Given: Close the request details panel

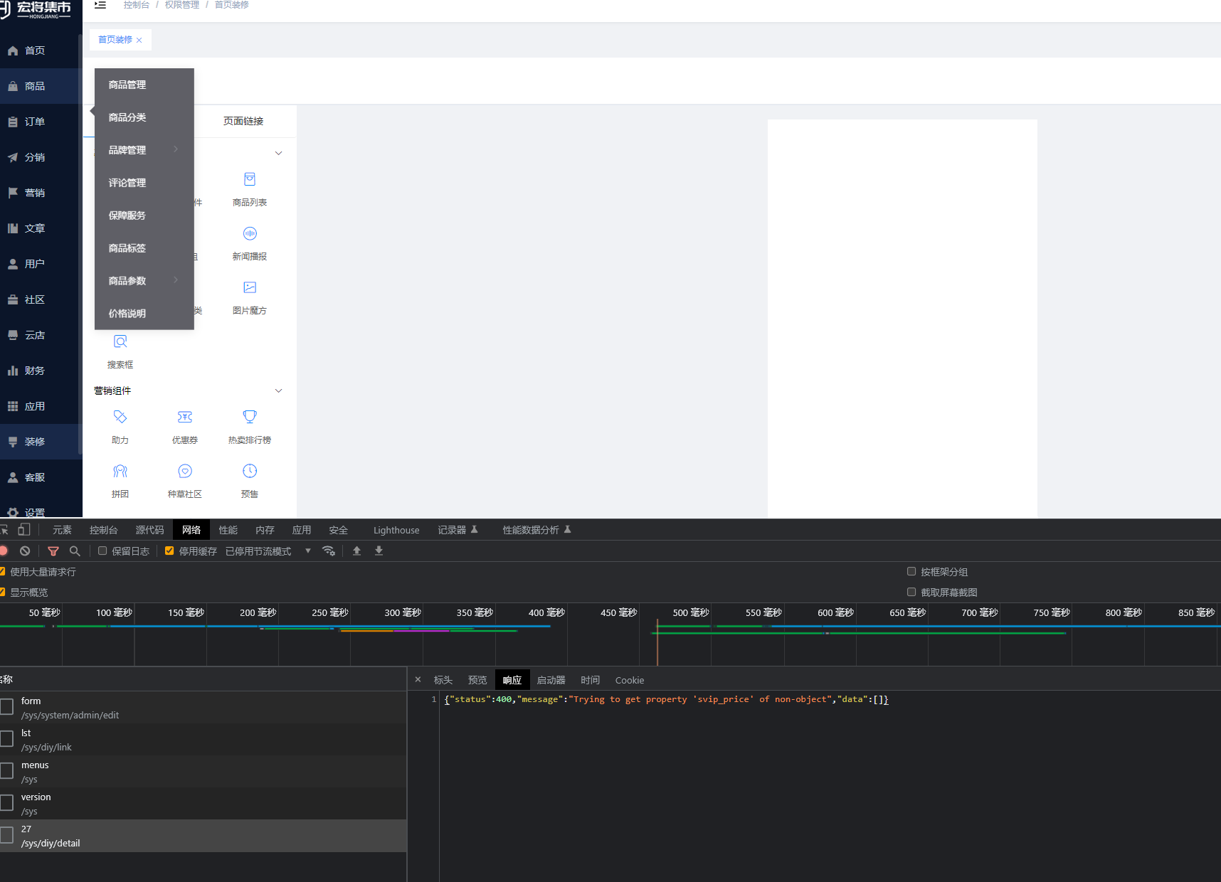Looking at the screenshot, I should (418, 679).
